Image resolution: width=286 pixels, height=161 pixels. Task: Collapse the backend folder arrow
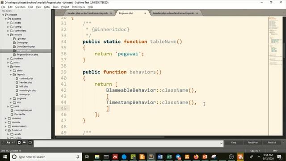pyautogui.click(x=6, y=19)
